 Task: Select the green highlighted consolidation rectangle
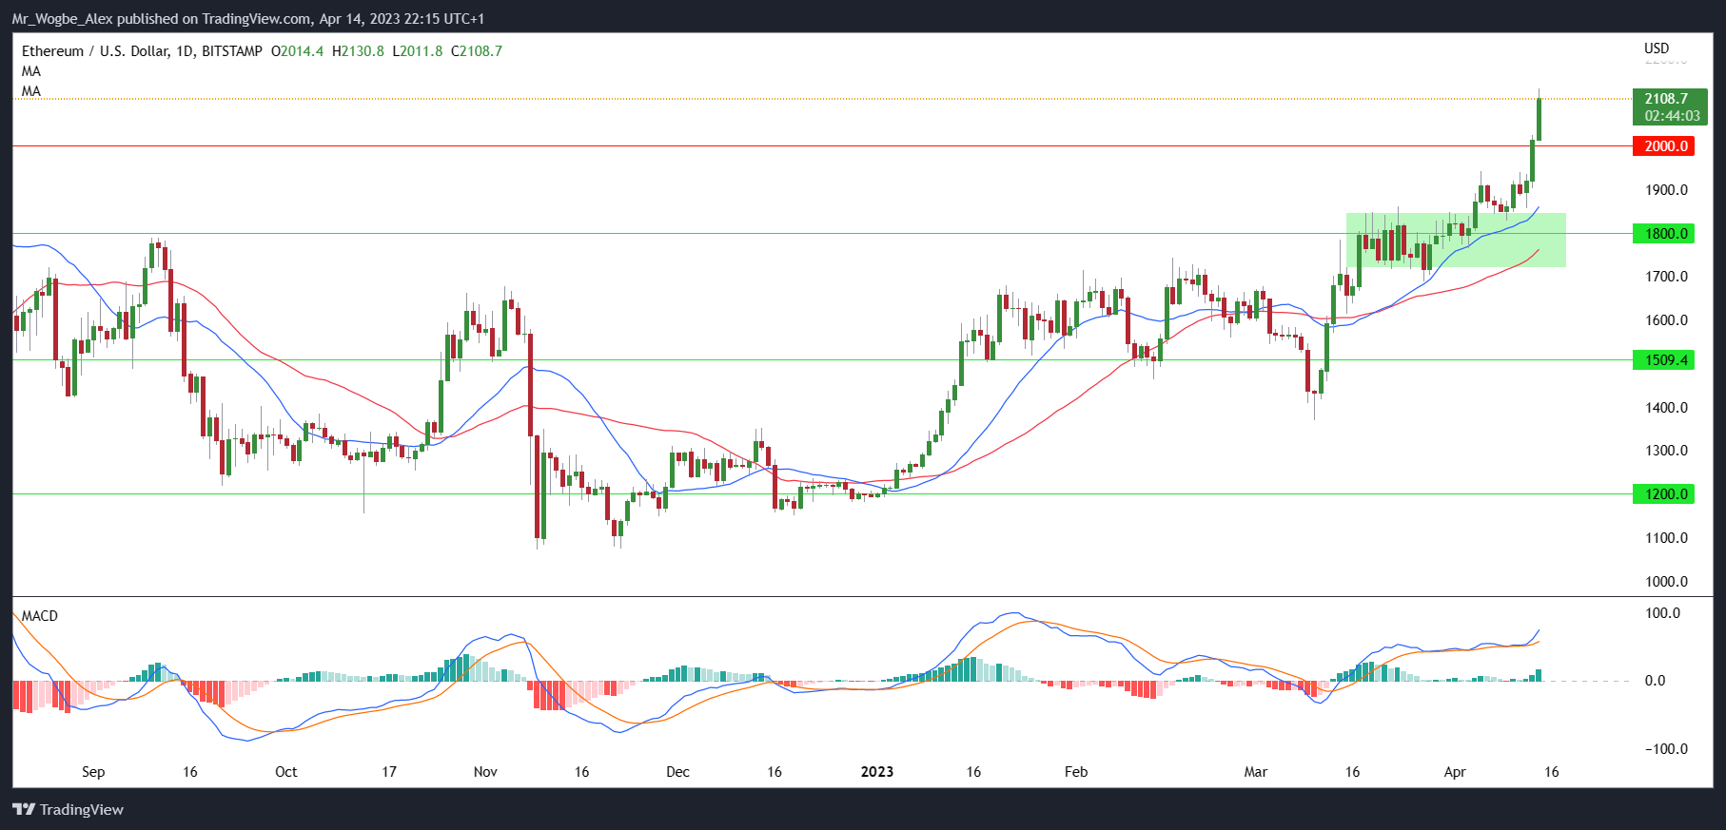pos(1456,240)
